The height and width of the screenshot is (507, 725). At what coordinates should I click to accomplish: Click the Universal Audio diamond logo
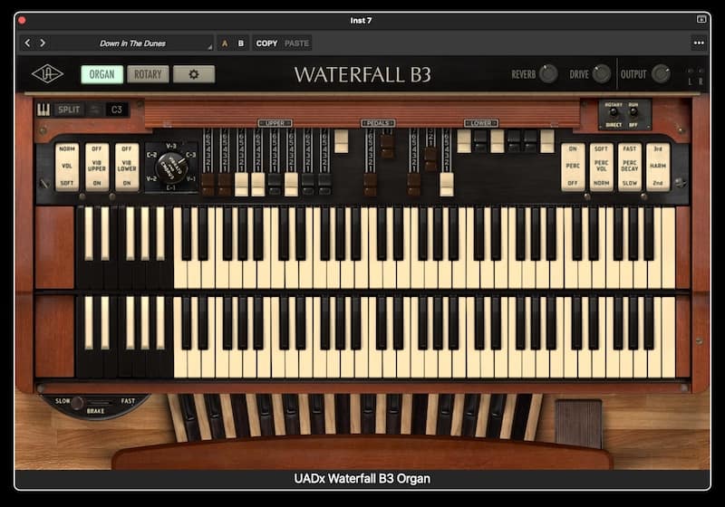[x=47, y=74]
